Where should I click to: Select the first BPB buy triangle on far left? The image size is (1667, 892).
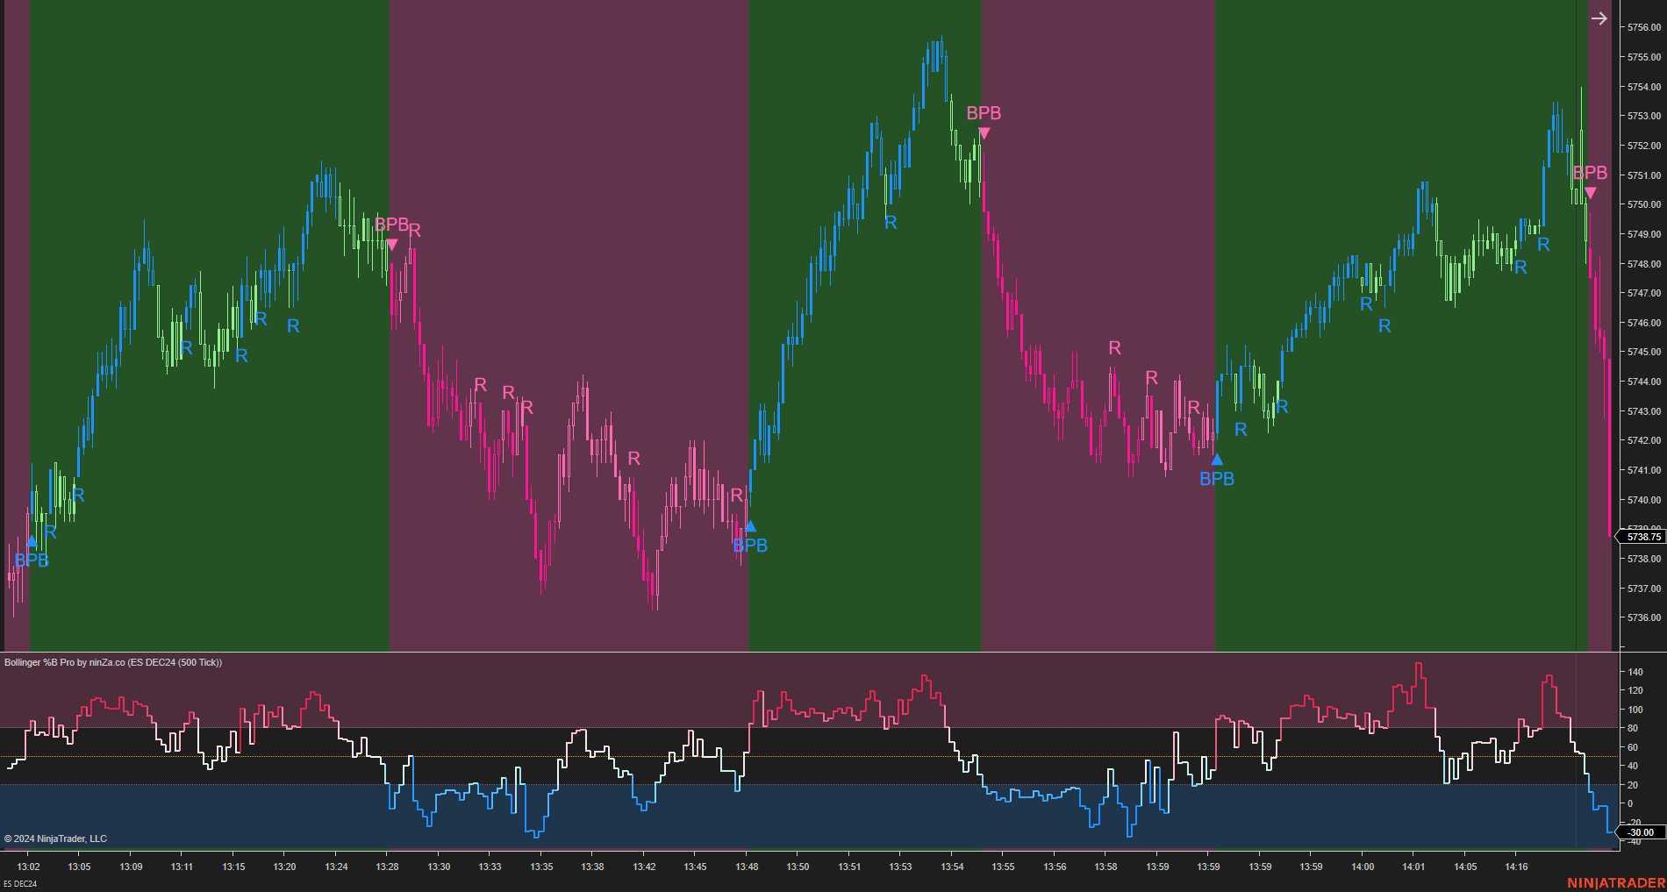coord(31,540)
